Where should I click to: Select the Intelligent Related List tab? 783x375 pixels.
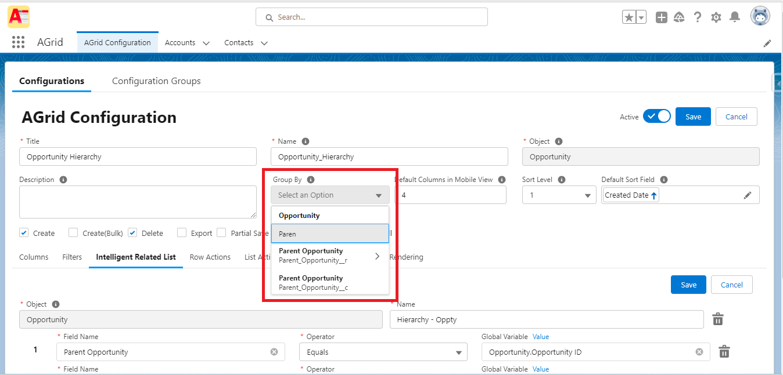[136, 257]
